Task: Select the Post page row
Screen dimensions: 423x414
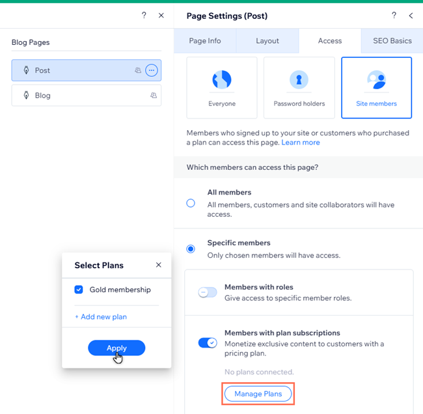Action: [87, 70]
